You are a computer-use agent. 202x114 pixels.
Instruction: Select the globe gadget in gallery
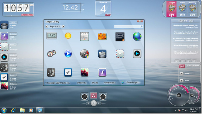coord(137,36)
